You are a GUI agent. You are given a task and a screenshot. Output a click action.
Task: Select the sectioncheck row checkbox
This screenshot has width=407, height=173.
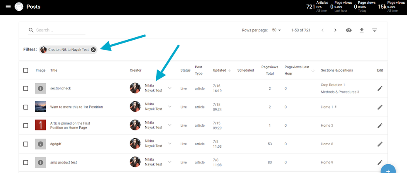(x=26, y=89)
